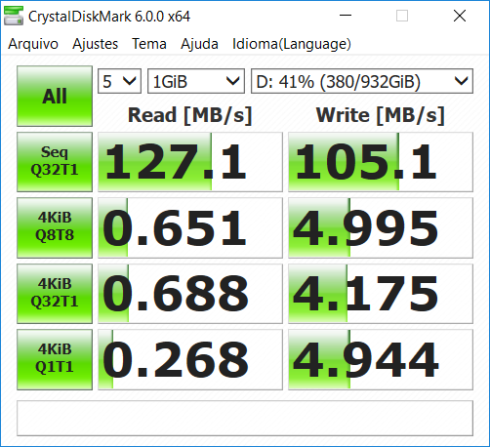Image resolution: width=490 pixels, height=447 pixels.
Task: Open the test count dropdown showing 5
Action: pyautogui.click(x=119, y=81)
